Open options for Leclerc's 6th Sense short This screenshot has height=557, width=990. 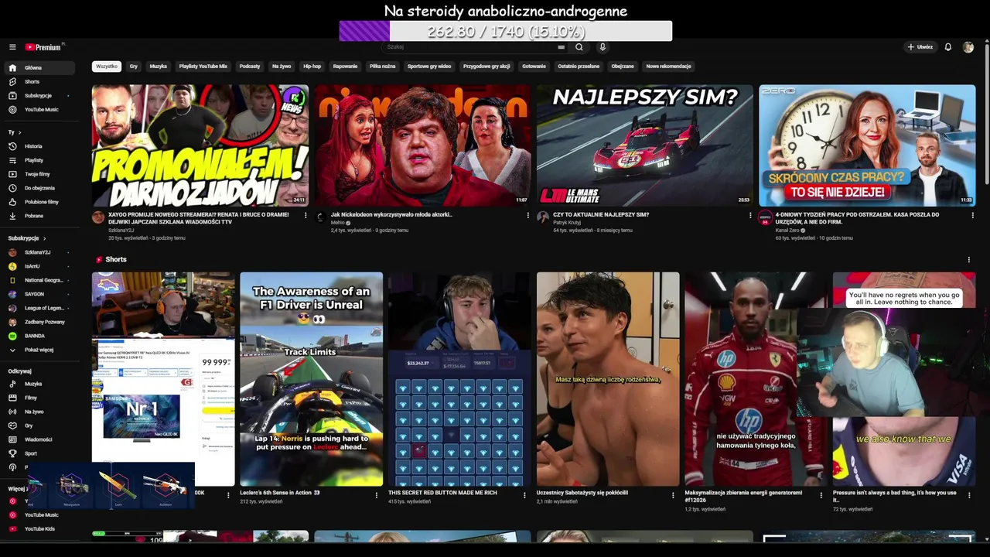377,495
